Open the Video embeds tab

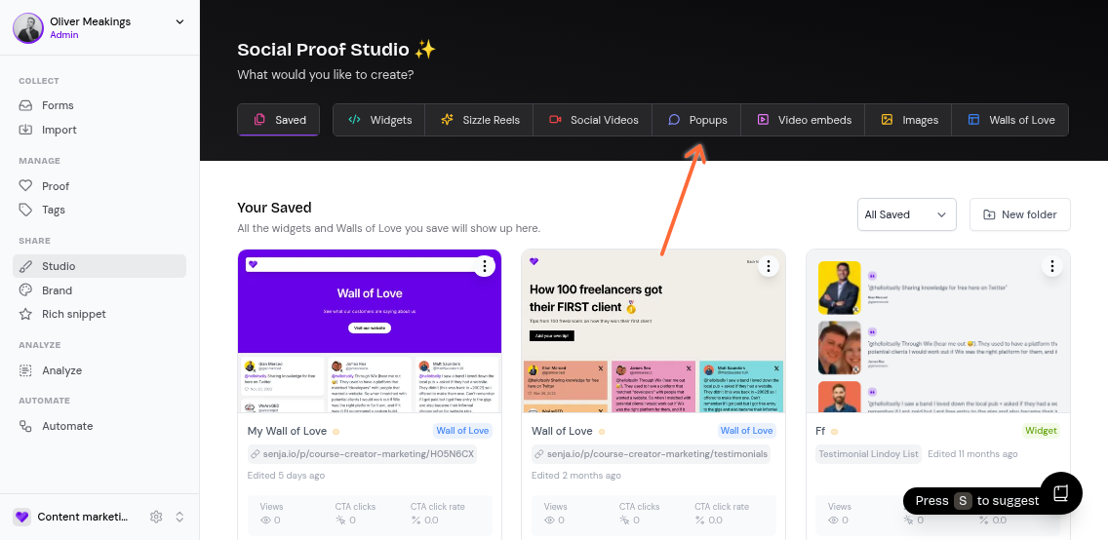tap(803, 120)
